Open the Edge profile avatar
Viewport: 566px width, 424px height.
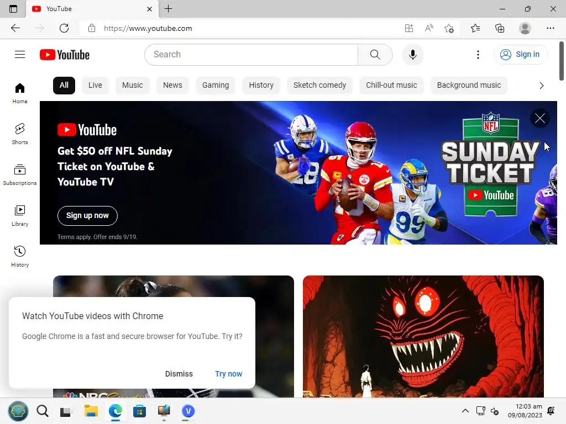click(525, 28)
